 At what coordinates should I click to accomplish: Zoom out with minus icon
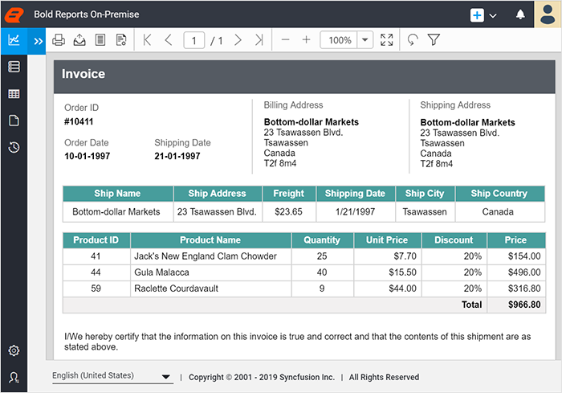pos(285,40)
